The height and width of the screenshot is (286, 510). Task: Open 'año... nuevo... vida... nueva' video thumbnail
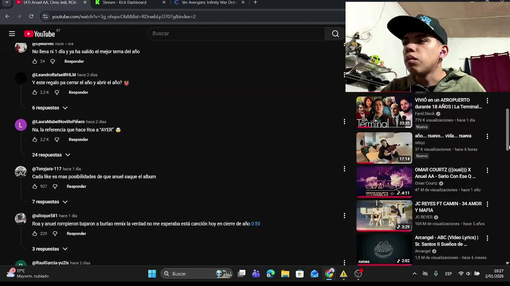pyautogui.click(x=384, y=148)
